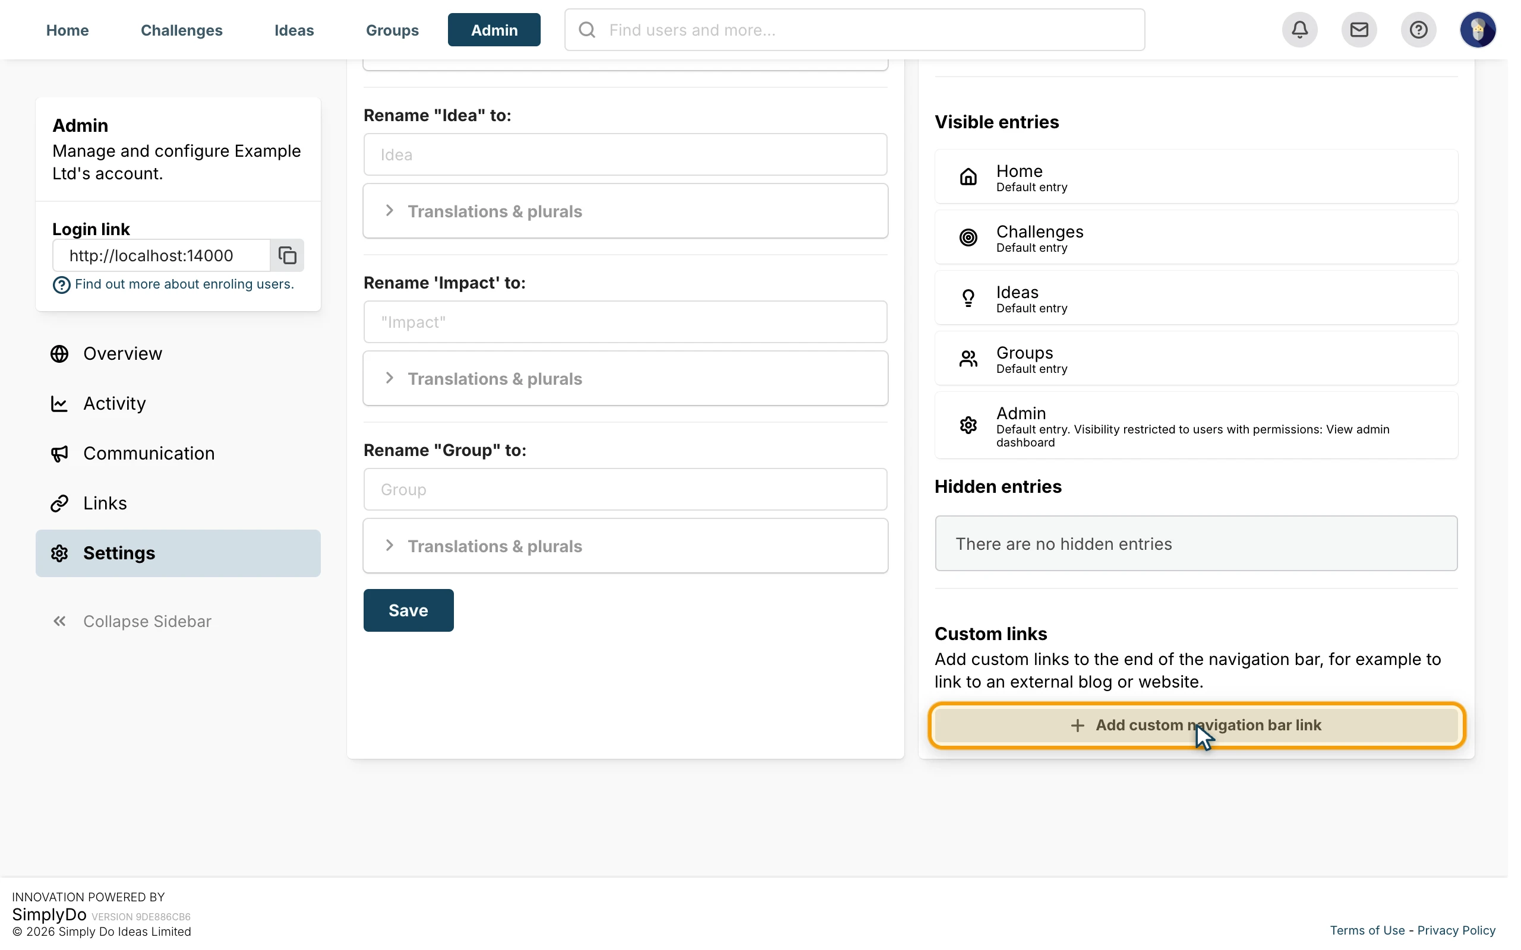Select the Challenges visible entry row
The width and height of the screenshot is (1521, 950).
click(1196, 237)
